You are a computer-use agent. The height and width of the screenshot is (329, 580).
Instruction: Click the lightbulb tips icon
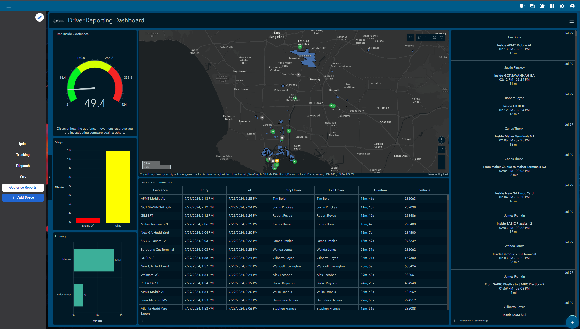[522, 6]
